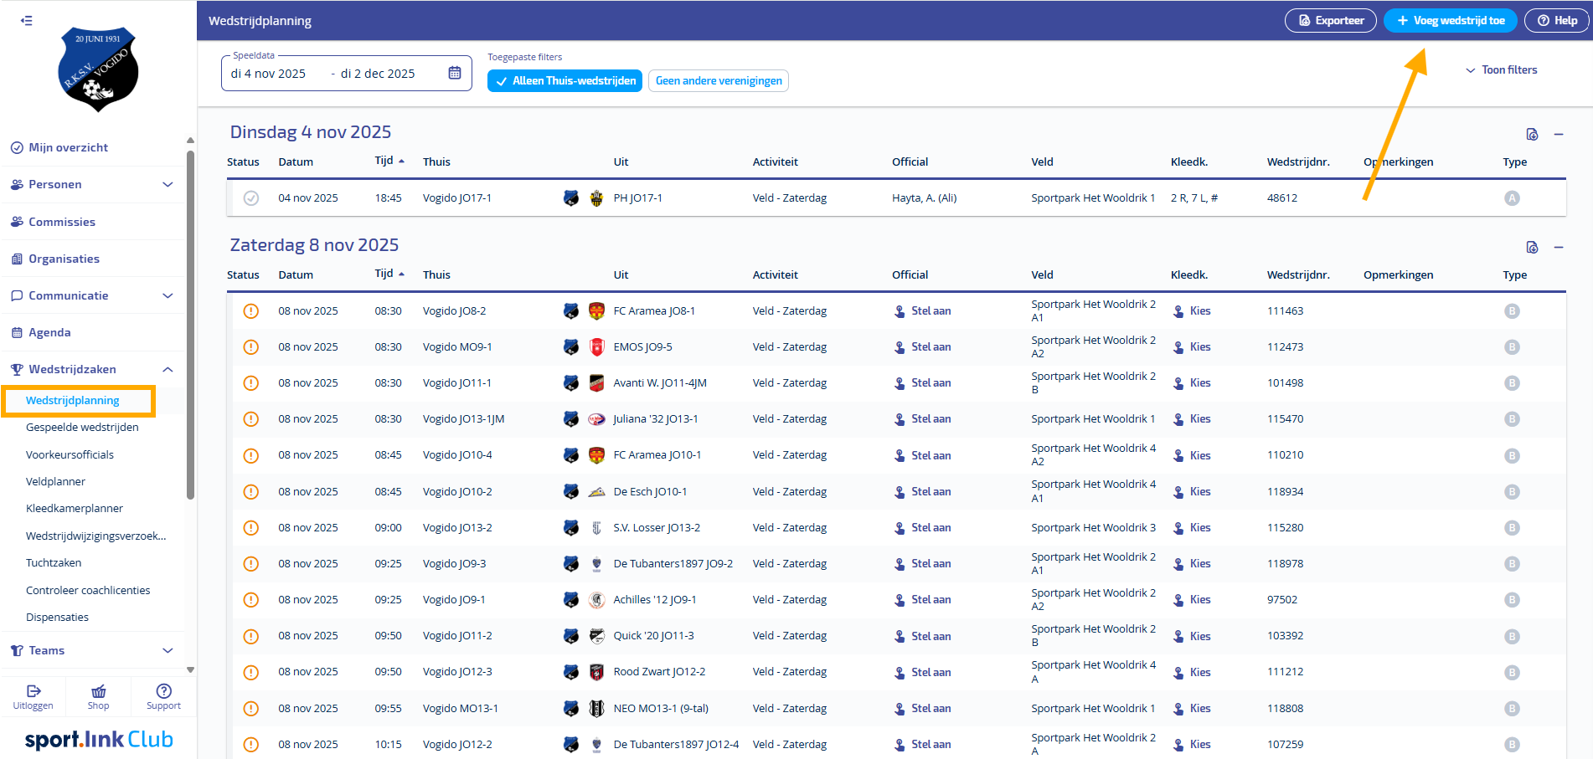Log out via Uitloggen icon
1593x759 pixels.
click(x=34, y=696)
